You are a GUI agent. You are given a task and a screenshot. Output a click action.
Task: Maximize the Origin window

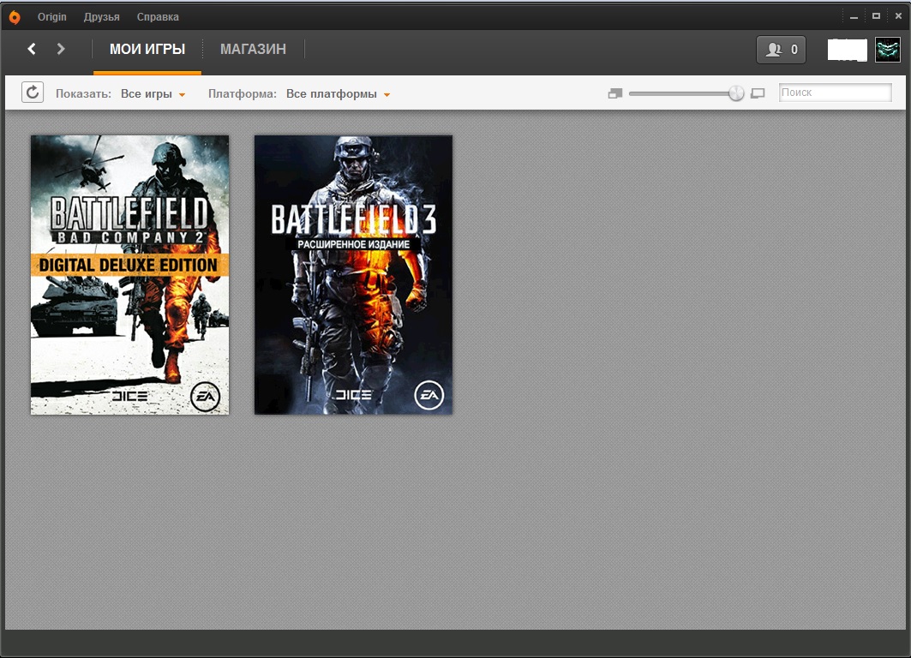coord(876,16)
